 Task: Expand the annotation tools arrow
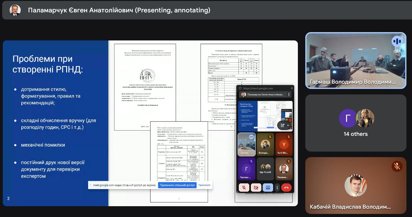pos(288,125)
